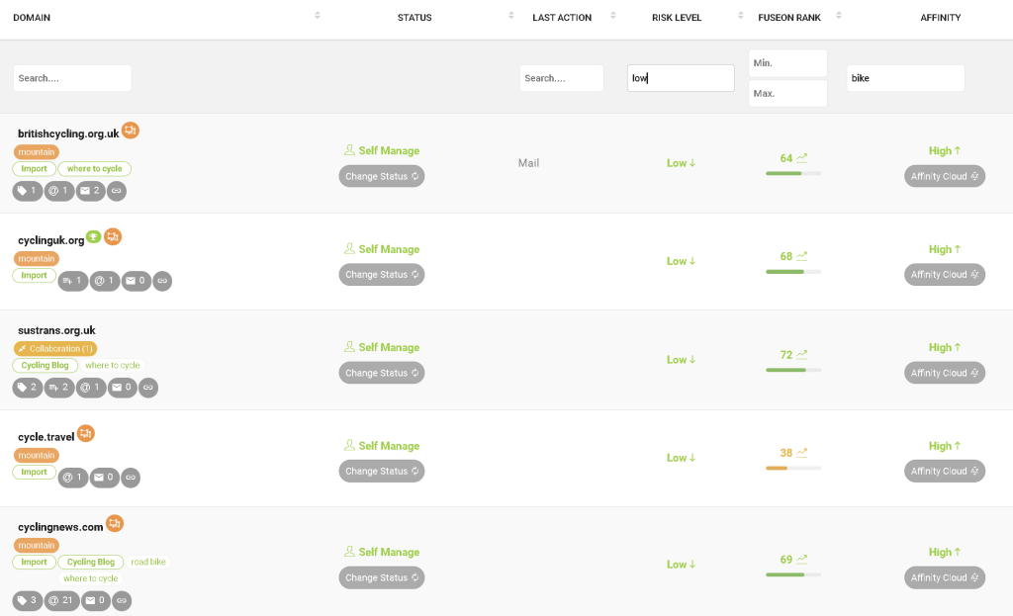Sort by the Status column arrows

point(511,16)
